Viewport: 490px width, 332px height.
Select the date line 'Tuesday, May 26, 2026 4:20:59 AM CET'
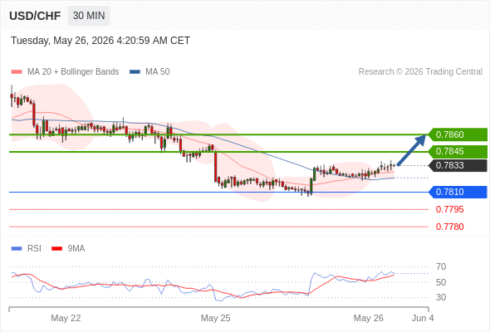[x=100, y=41]
